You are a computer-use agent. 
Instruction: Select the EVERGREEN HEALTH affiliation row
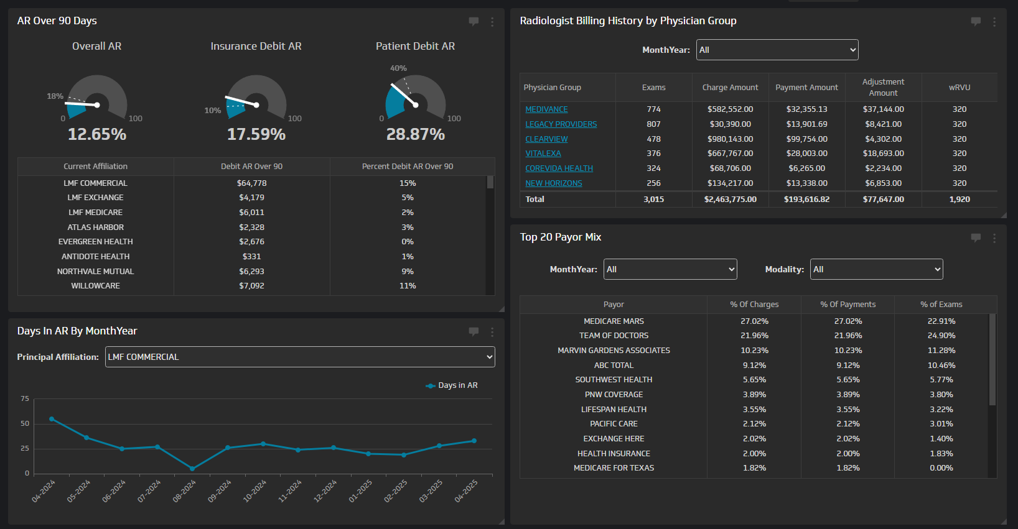point(252,242)
